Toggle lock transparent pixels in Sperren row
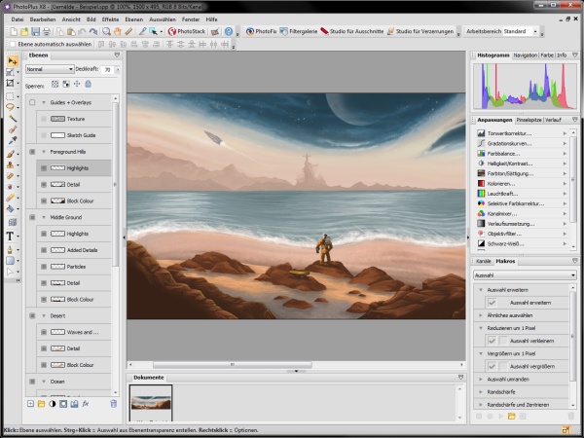The height and width of the screenshot is (438, 584). 55,84
